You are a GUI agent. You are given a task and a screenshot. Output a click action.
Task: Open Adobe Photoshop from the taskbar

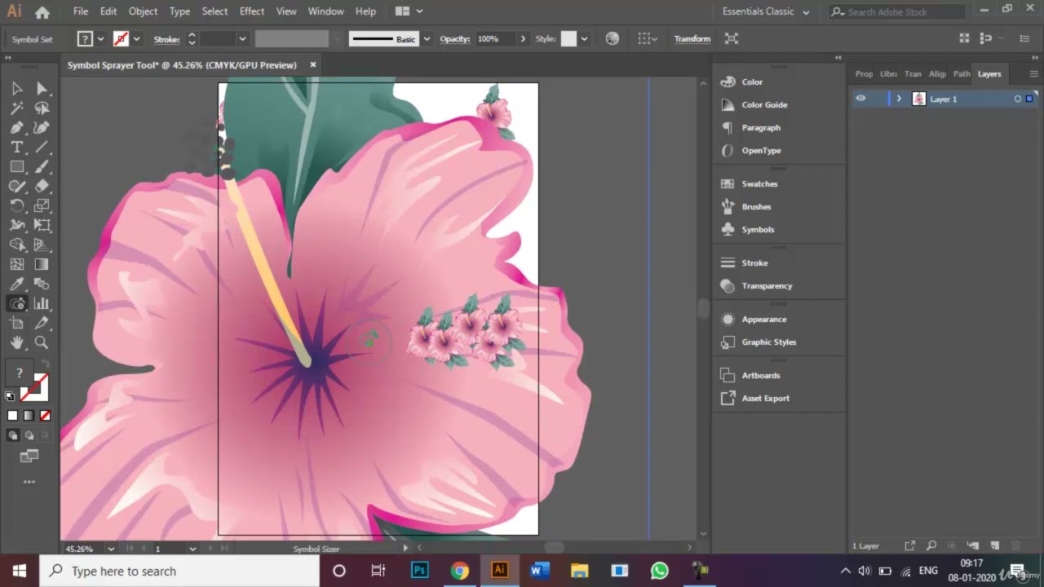pyautogui.click(x=419, y=571)
